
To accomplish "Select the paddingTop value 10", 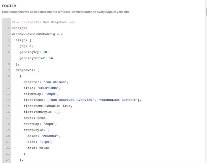I will pos(45,52).
